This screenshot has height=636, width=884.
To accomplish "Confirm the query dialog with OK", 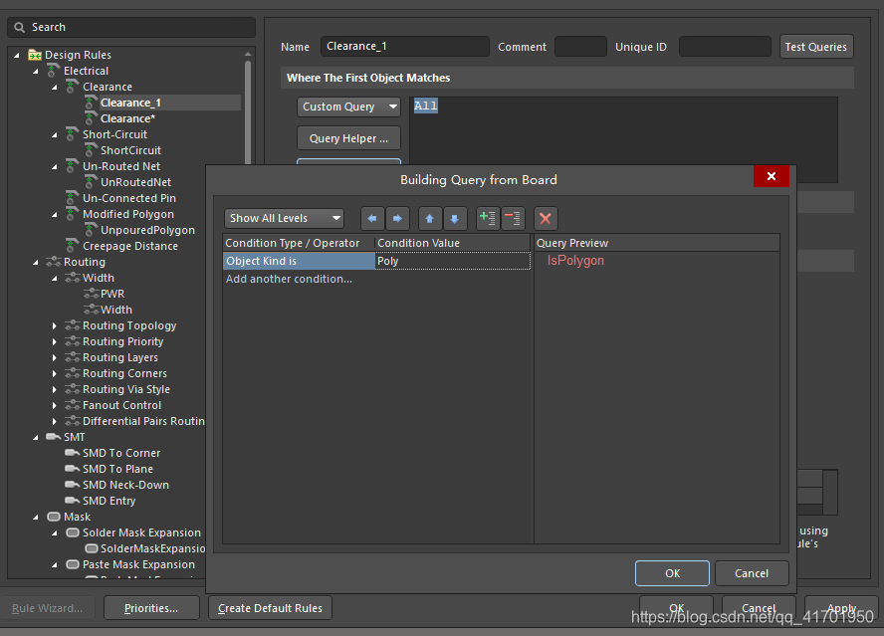I will (x=672, y=573).
